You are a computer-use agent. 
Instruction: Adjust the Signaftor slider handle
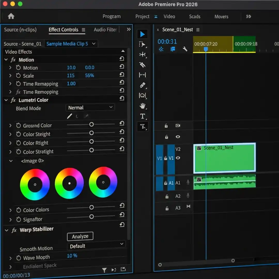coord(91,216)
